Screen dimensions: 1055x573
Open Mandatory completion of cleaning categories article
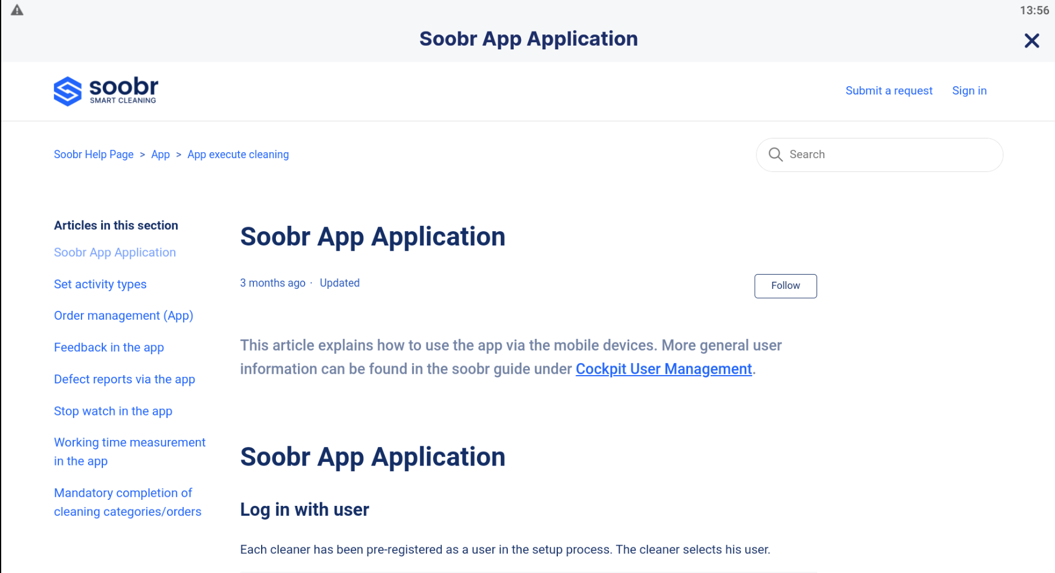point(128,502)
